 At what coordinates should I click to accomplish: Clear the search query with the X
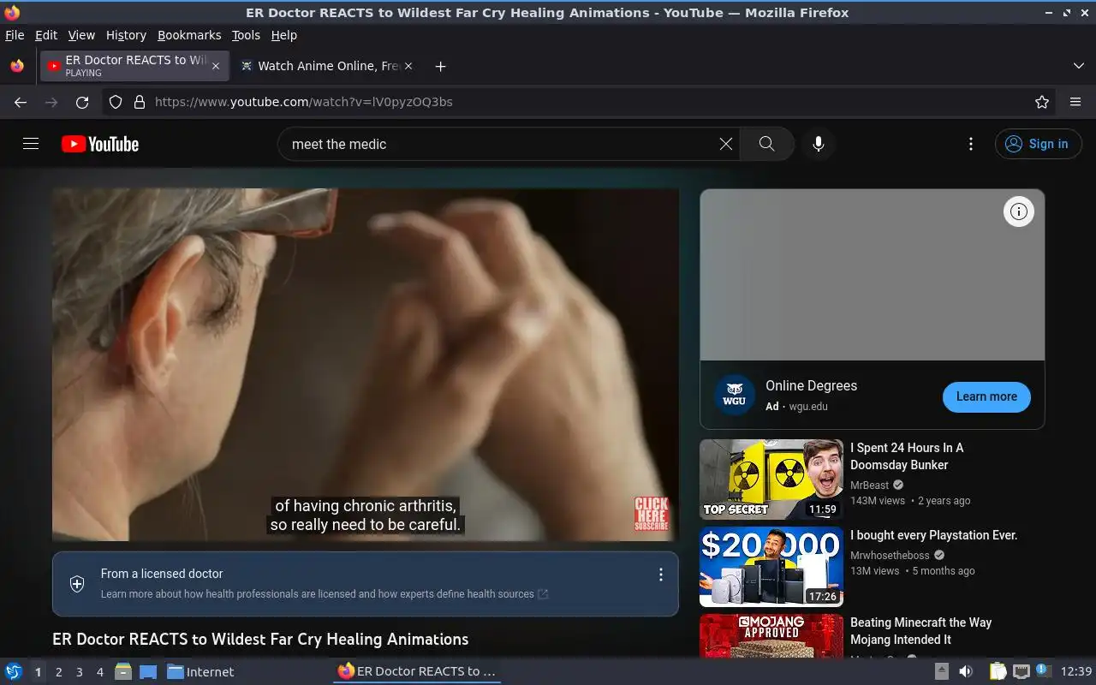(x=726, y=144)
